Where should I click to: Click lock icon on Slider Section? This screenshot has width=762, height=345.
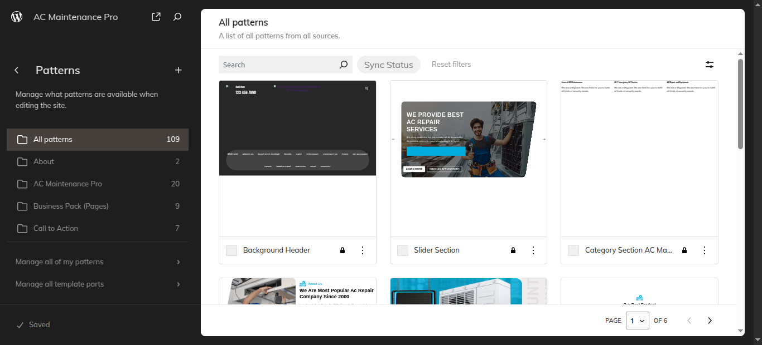coord(513,250)
